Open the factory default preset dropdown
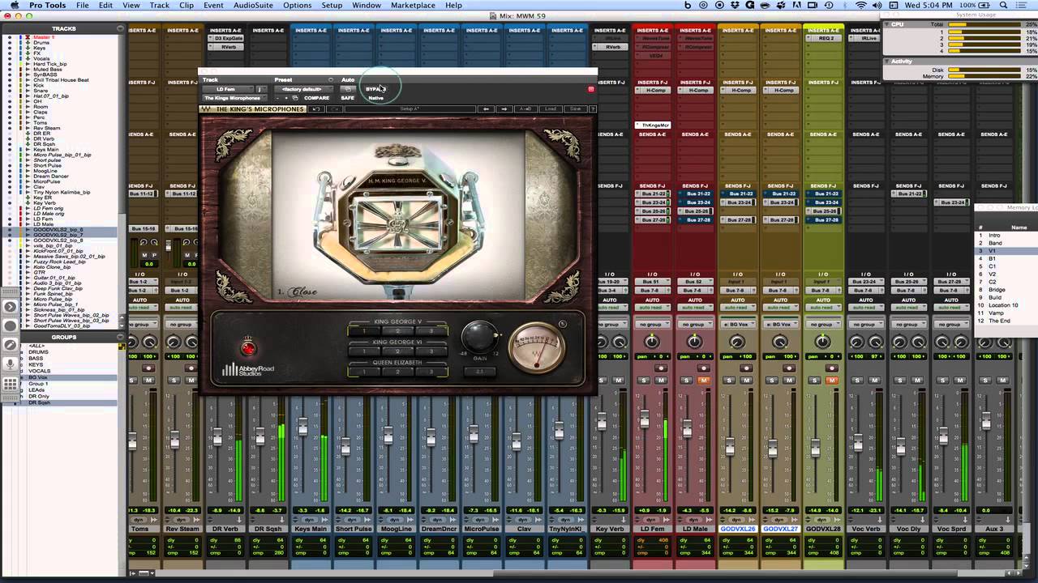Image resolution: width=1038 pixels, height=583 pixels. [303, 89]
